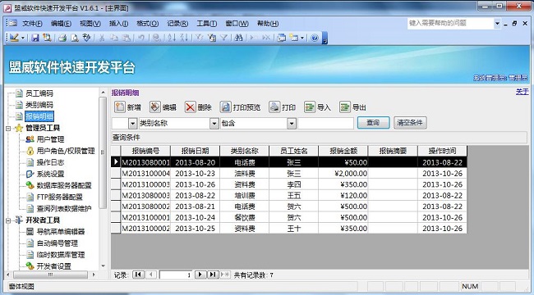Click the help question search box

pyautogui.click(x=450, y=24)
